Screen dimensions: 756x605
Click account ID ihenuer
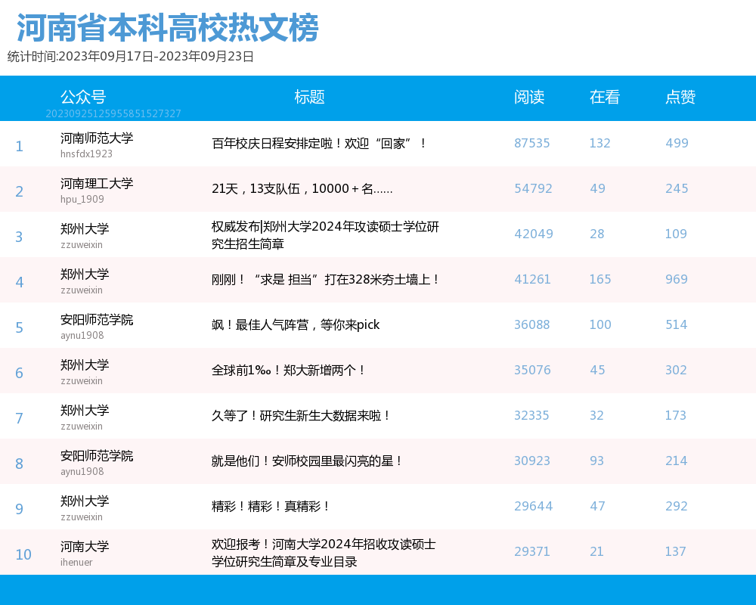76,562
